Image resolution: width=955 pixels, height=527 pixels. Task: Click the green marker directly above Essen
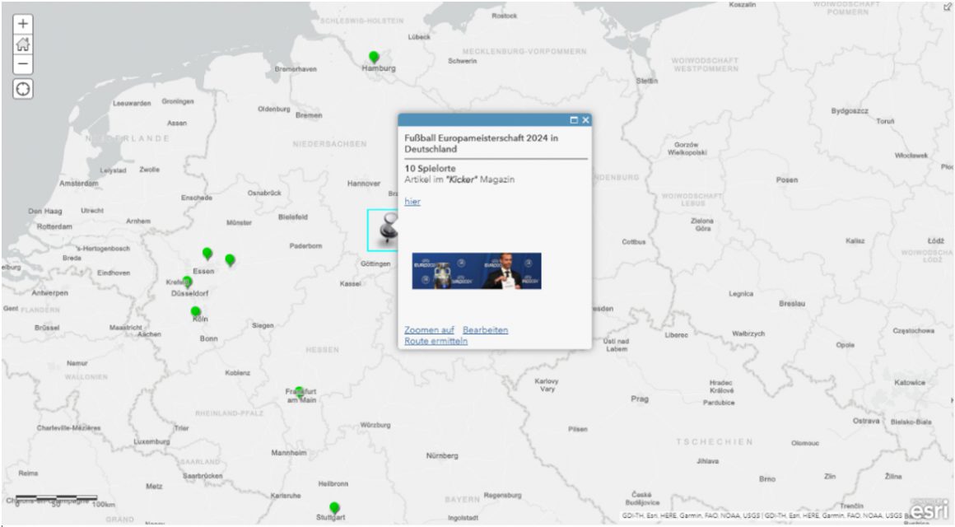coord(207,254)
